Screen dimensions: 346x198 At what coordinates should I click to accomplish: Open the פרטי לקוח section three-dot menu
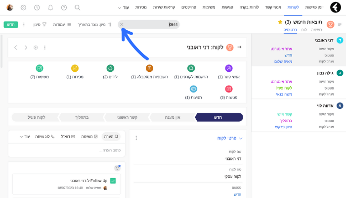[x=136, y=138]
